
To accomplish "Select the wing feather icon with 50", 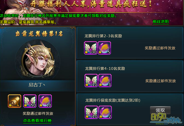I will [x=30, y=101].
